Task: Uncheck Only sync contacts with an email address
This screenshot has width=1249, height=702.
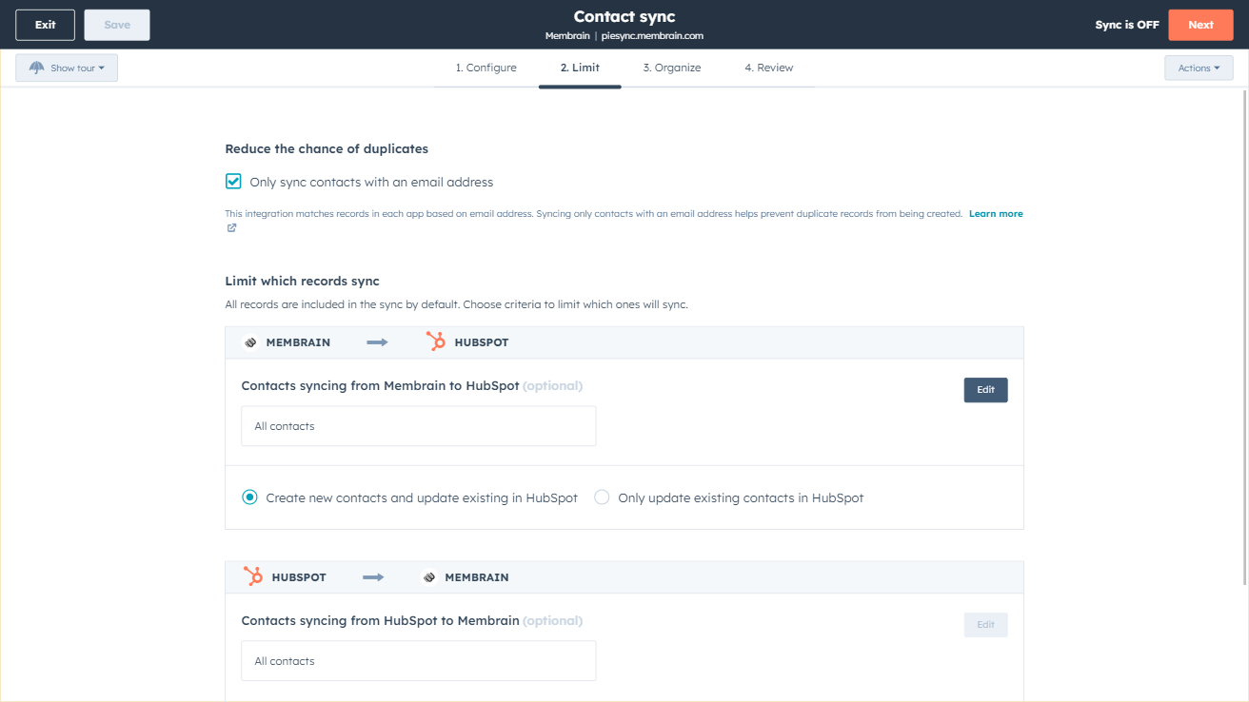Action: [x=233, y=182]
